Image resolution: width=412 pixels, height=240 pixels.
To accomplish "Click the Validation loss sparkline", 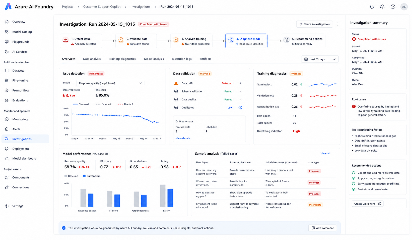I will [322, 96].
